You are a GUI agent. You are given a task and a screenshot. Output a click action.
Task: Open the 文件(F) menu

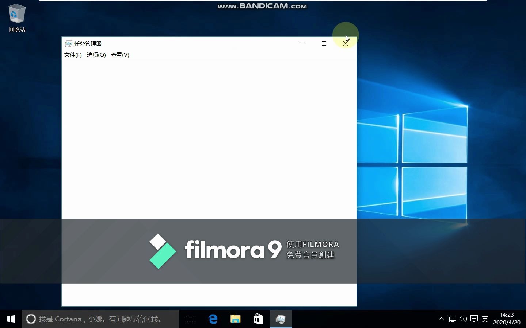pos(73,55)
